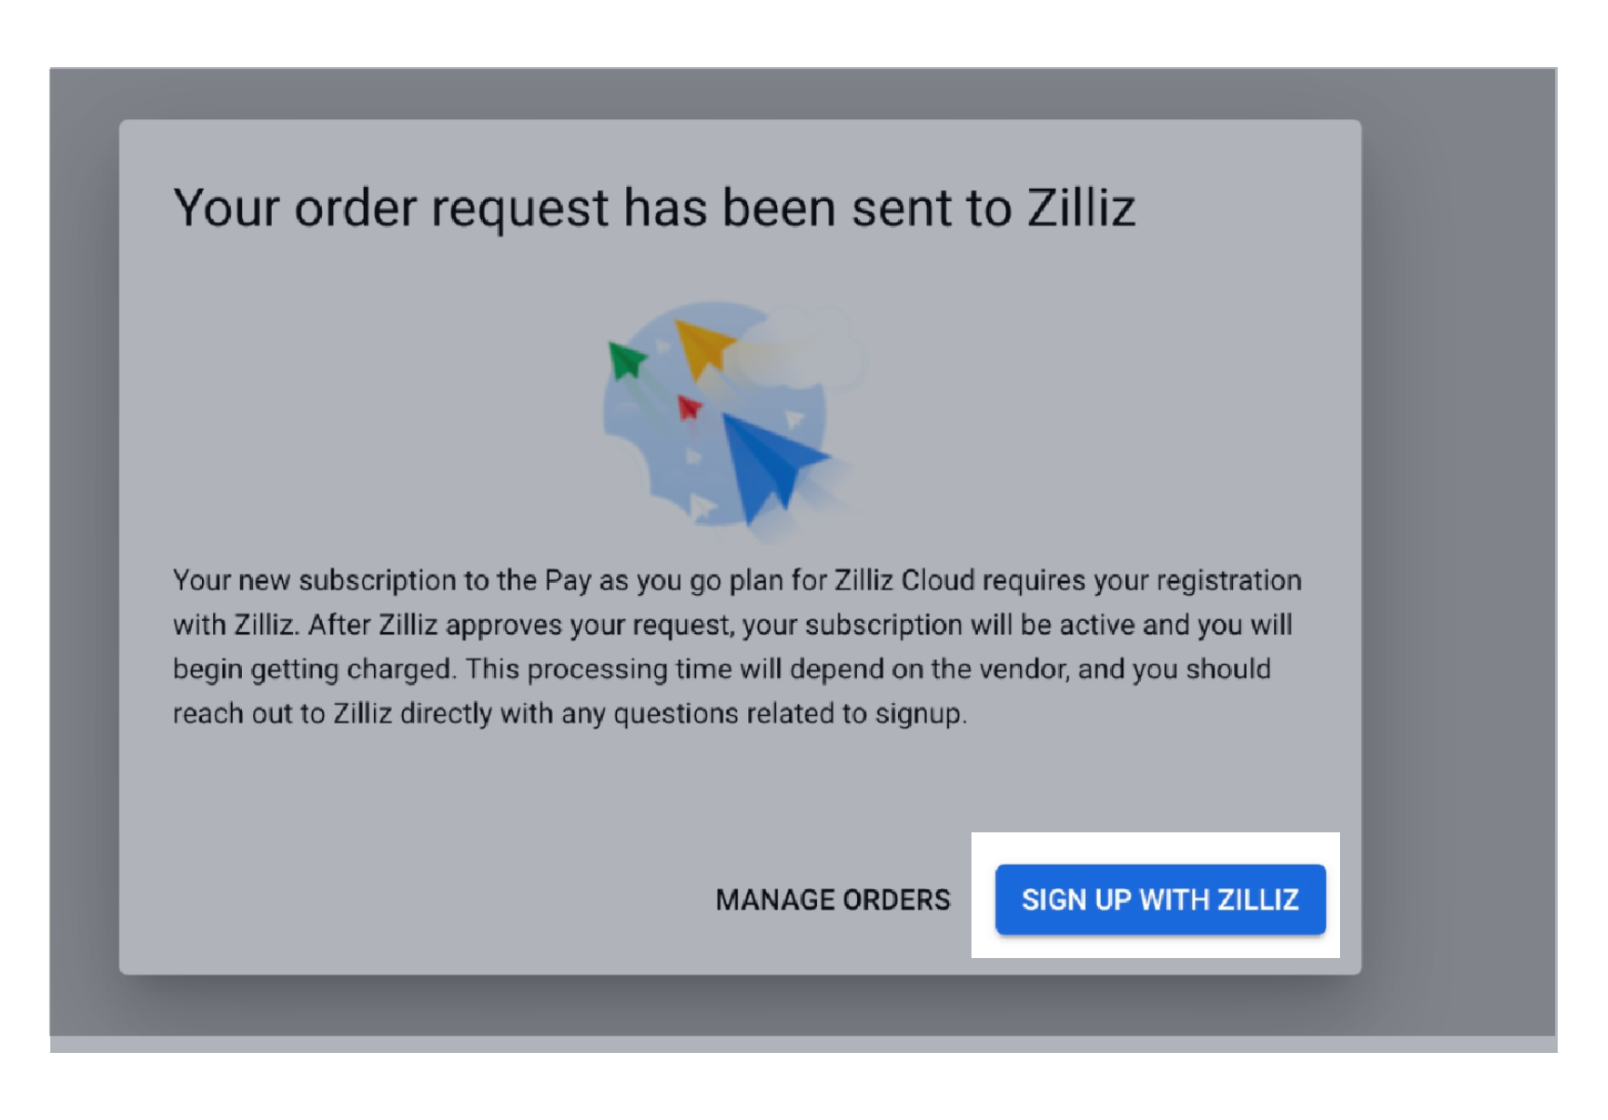Select MANAGE ORDERS
Screen dimensions: 1608x1120
pyautogui.click(x=833, y=899)
